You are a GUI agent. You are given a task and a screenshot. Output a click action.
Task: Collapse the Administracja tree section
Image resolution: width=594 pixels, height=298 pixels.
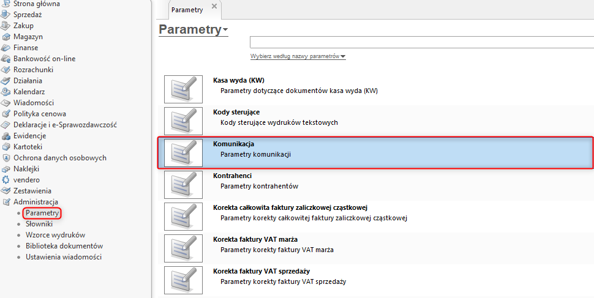point(7,202)
